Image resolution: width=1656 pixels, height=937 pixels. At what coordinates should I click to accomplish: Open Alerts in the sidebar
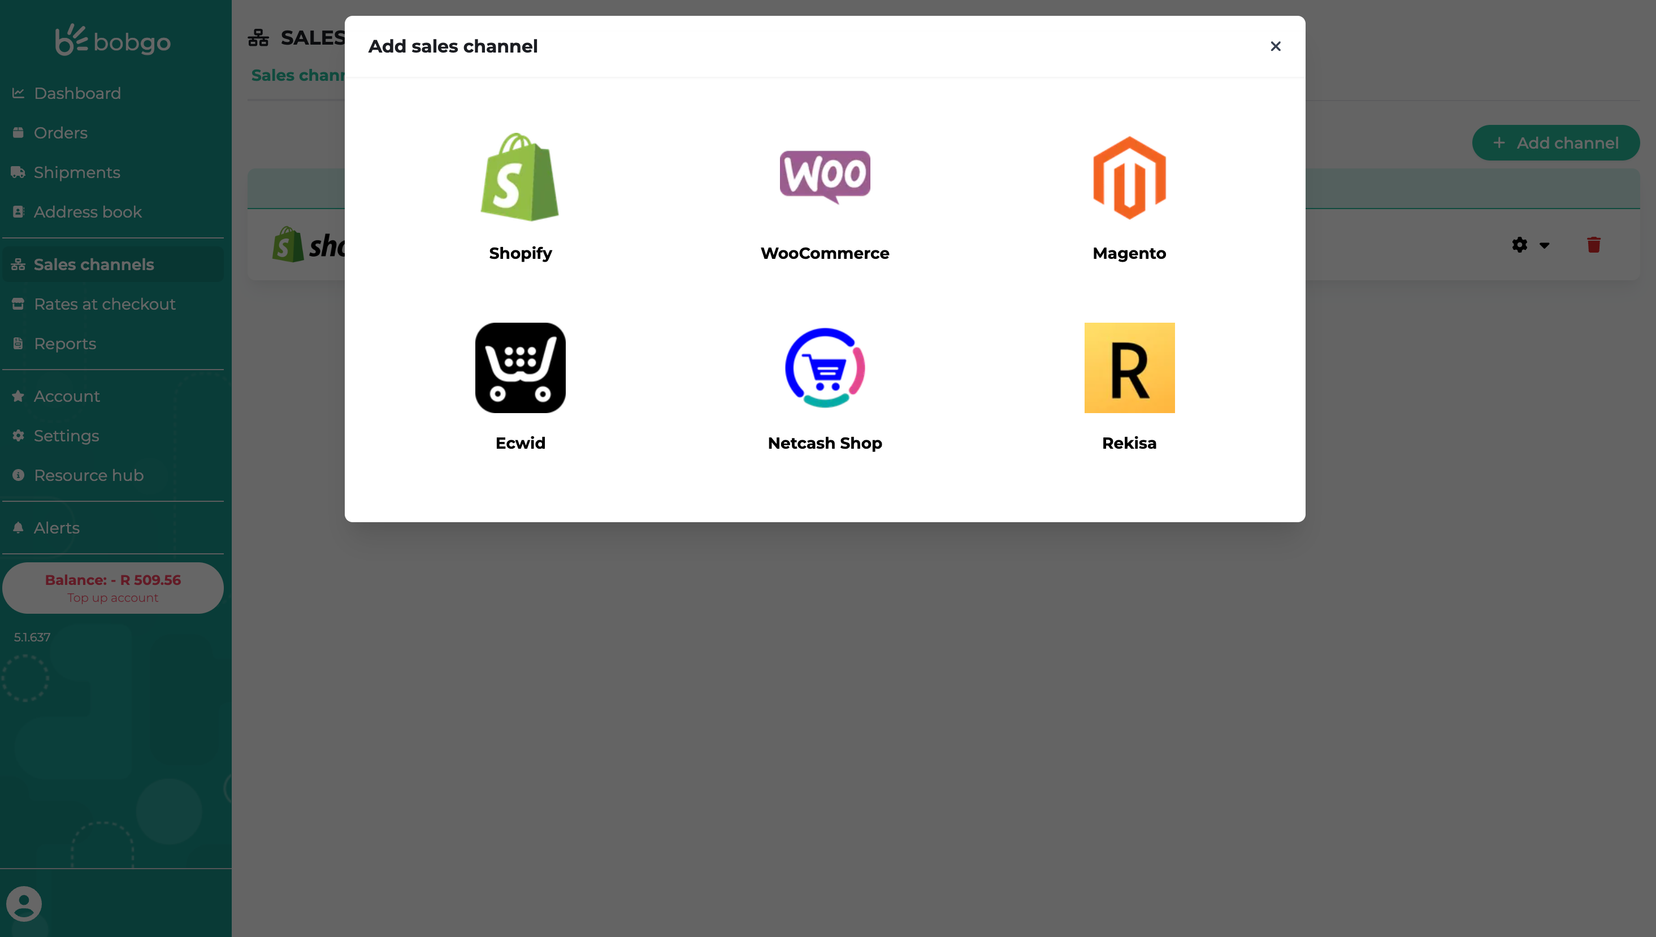pos(112,528)
